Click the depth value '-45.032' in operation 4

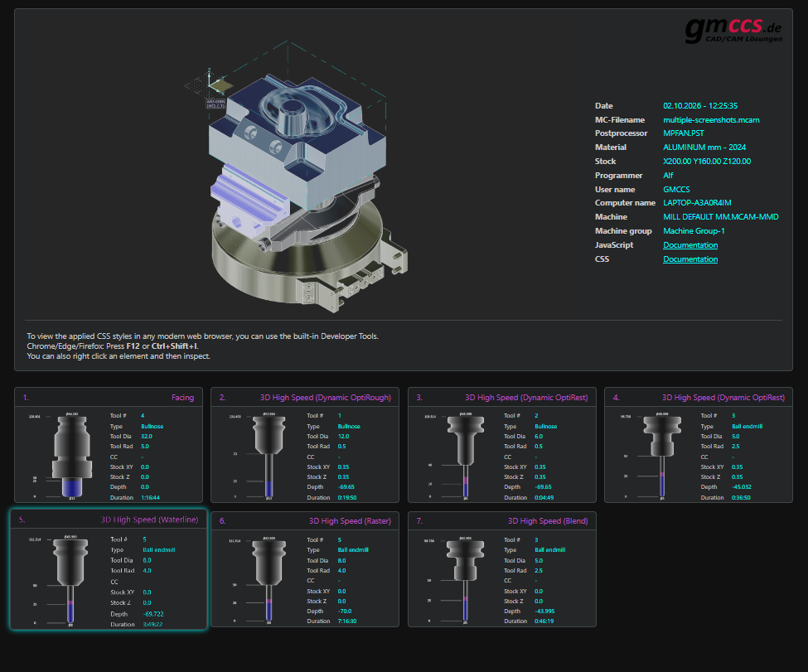click(x=742, y=487)
